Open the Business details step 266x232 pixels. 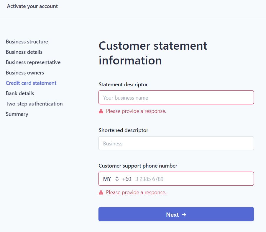(x=24, y=52)
